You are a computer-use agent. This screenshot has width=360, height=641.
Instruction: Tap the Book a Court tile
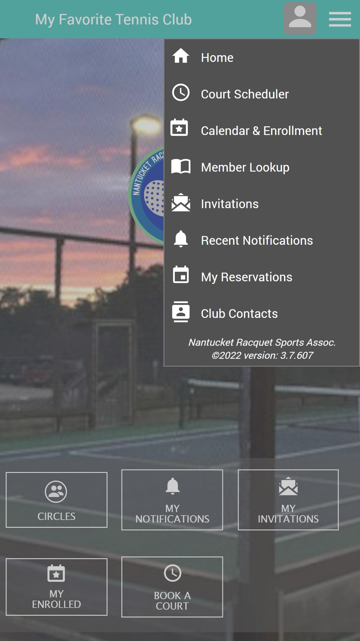pyautogui.click(x=172, y=587)
